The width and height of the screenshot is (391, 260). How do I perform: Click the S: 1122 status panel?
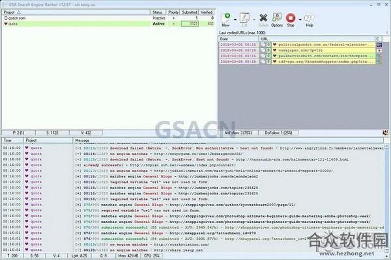point(52,133)
